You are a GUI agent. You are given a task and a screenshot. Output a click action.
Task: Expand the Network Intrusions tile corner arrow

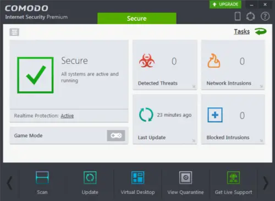click(x=261, y=86)
